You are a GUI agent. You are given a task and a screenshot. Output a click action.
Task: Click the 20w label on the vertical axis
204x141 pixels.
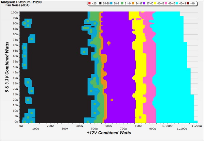[15, 100]
